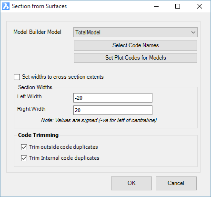Viewport: 211px width, 197px height.
Task: Enable Set widths to cross section extents
Action: point(17,77)
